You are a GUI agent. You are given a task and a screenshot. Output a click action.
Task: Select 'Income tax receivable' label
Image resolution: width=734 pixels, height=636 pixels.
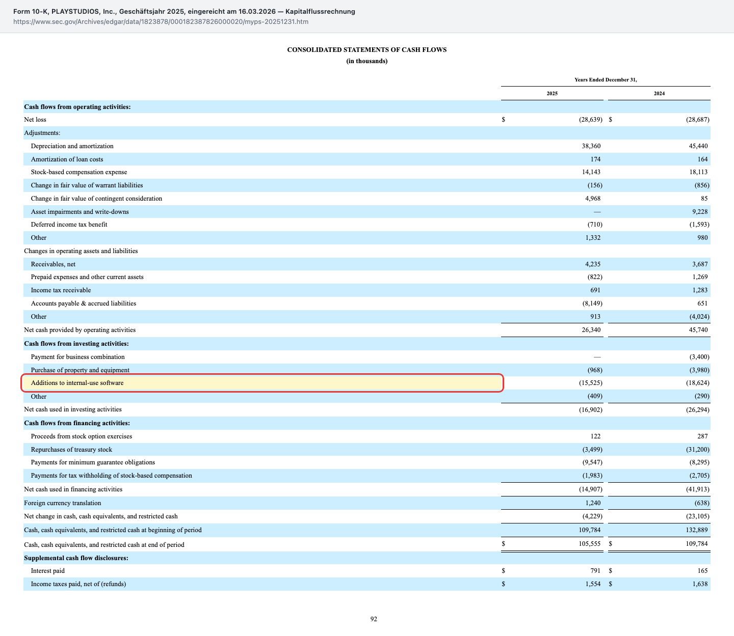click(61, 290)
